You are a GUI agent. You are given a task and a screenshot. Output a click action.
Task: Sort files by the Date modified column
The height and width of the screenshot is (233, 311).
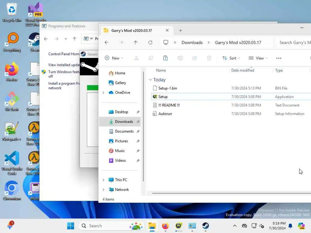point(243,70)
